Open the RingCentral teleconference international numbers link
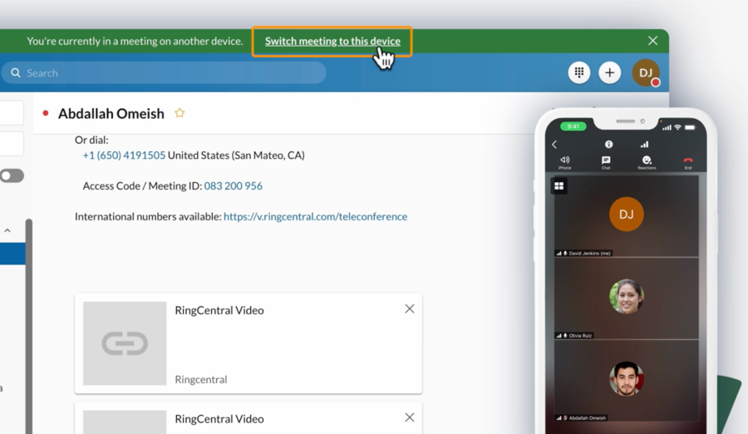This screenshot has width=748, height=434. (315, 216)
